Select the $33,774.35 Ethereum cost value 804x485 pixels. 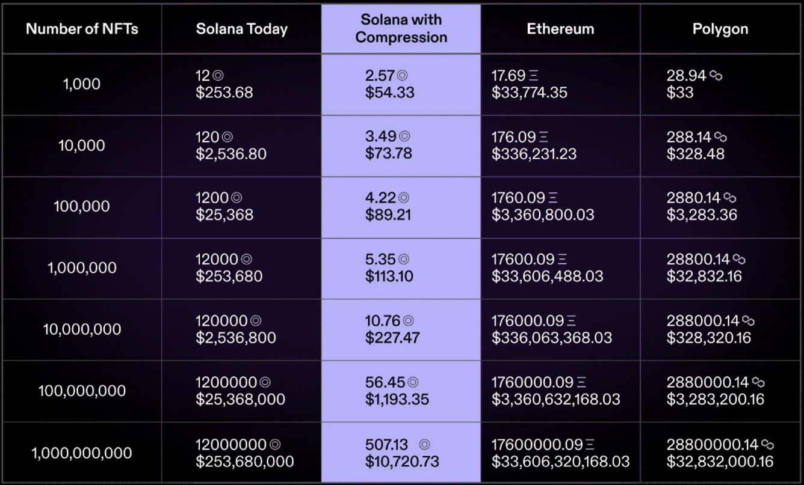(529, 93)
